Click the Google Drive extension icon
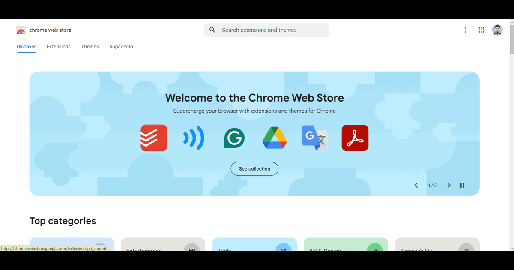 point(275,138)
